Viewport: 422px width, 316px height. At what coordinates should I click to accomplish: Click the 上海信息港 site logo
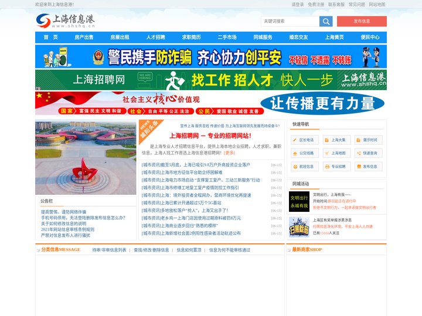pos(66,21)
